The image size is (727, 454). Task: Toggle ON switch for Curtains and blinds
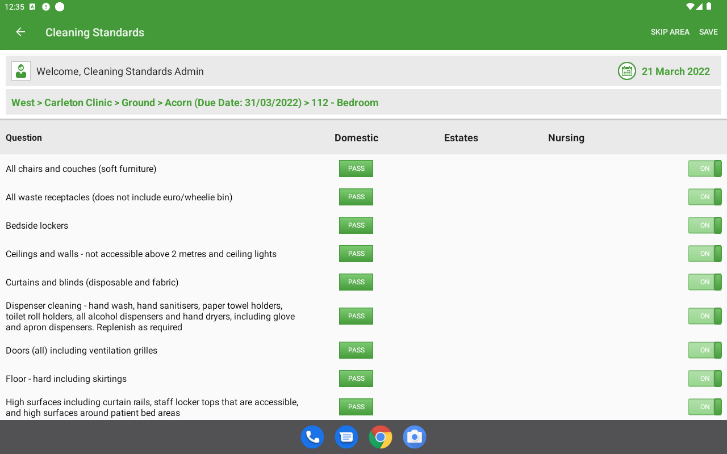pos(705,282)
